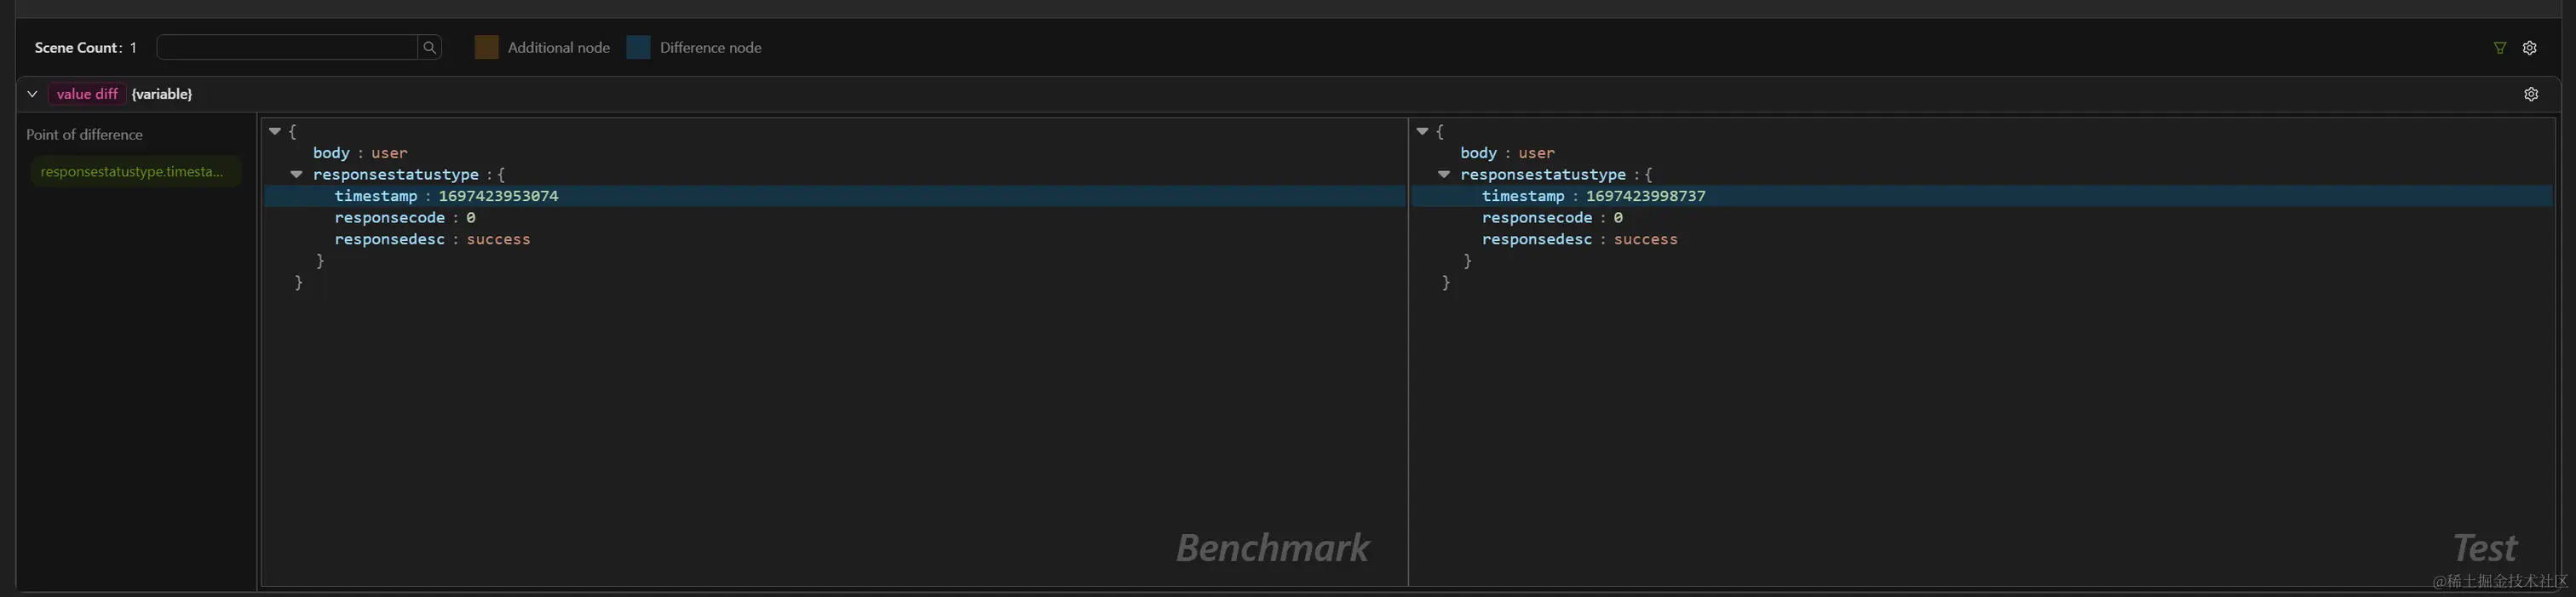Collapse root object in Test pane

coord(1422,131)
